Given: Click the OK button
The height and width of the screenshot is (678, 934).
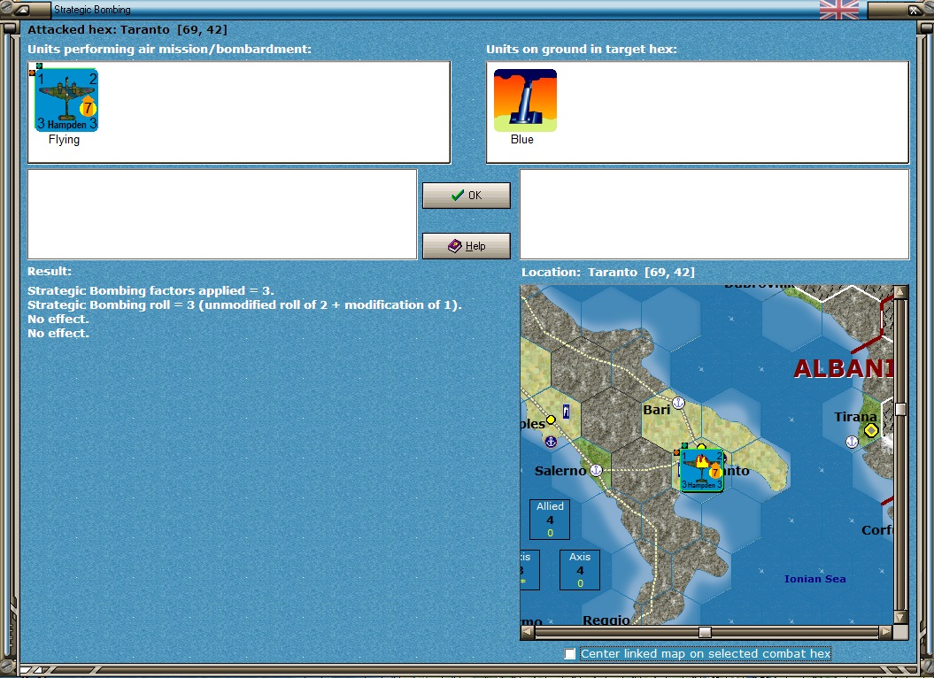Looking at the screenshot, I should (x=467, y=196).
